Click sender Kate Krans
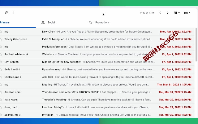The height and width of the screenshot is (124, 198). pos(11,100)
